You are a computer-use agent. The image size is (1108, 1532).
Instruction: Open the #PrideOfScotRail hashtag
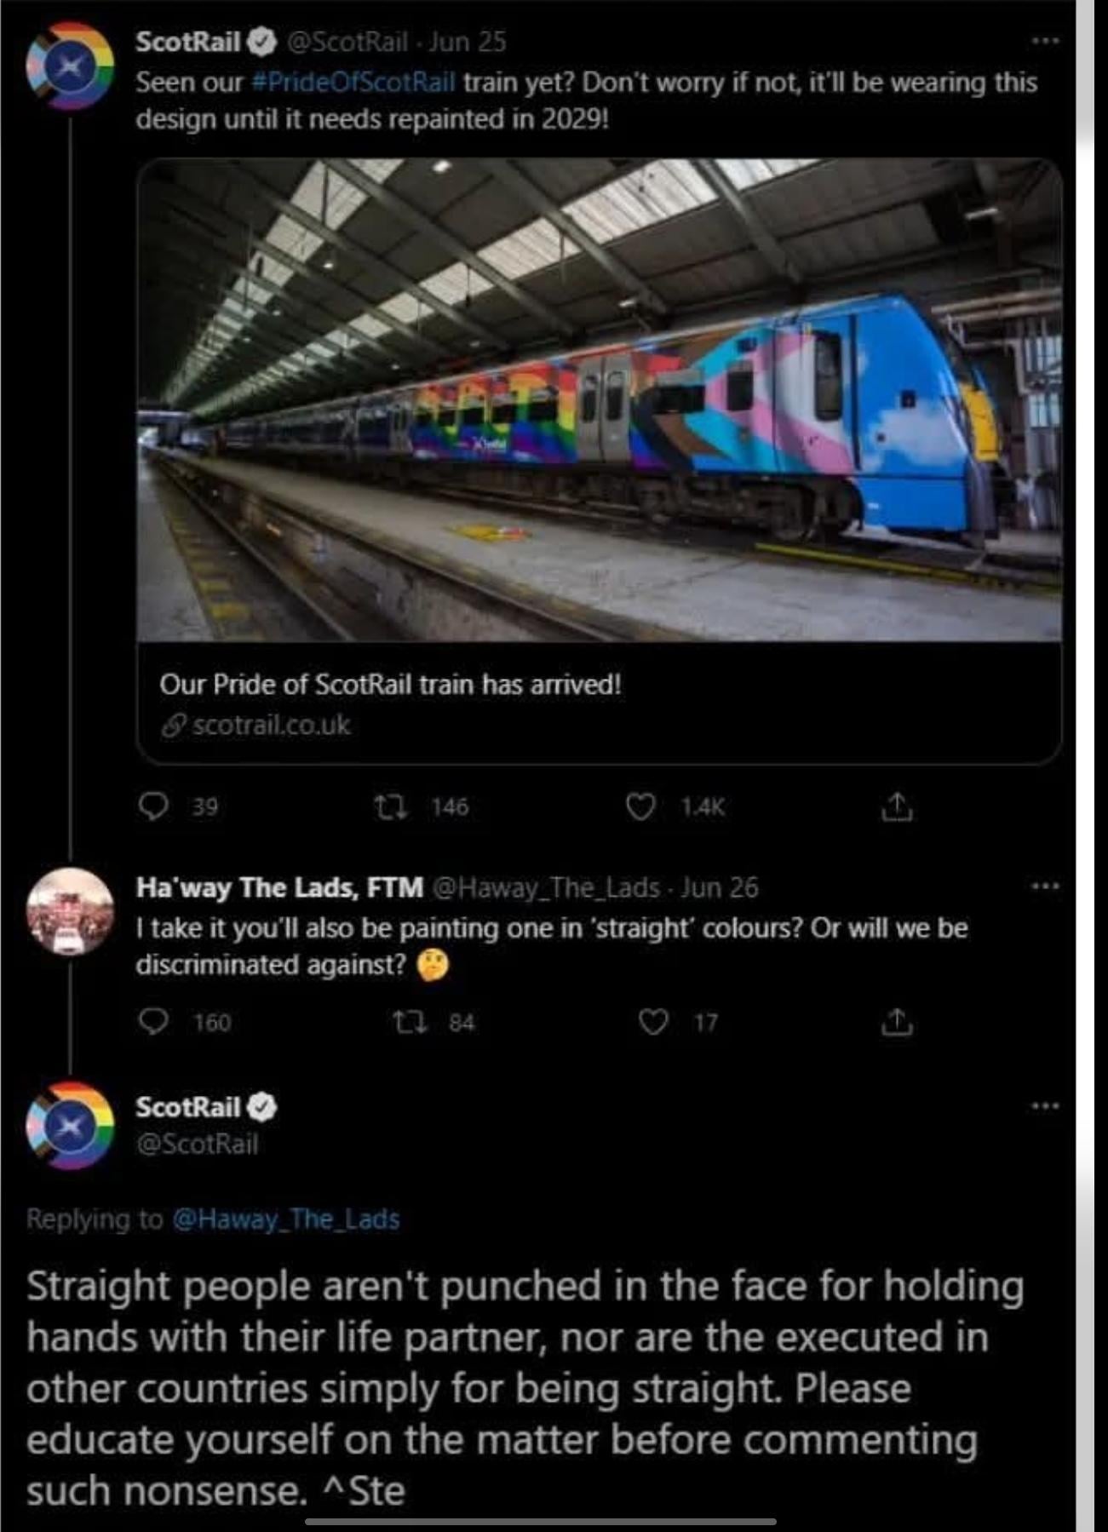pos(354,83)
